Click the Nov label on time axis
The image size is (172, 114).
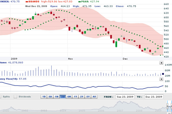point(70,59)
